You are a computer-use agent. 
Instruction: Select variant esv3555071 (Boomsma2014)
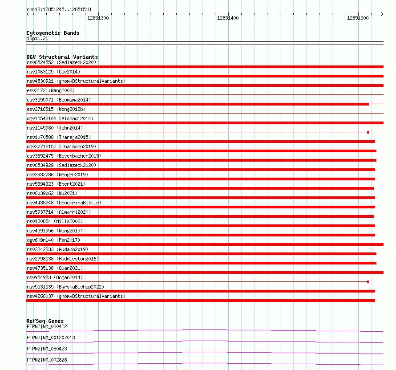(59, 100)
